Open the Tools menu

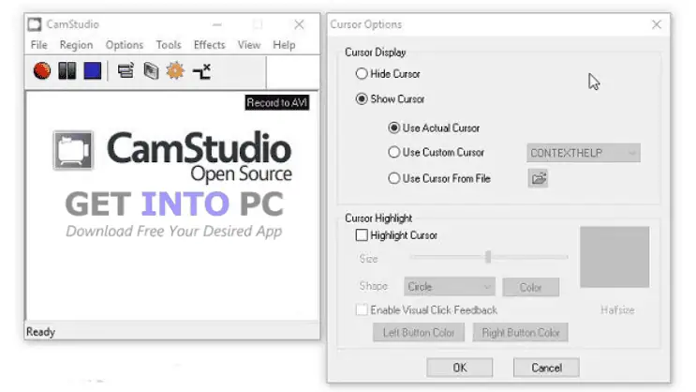[169, 45]
